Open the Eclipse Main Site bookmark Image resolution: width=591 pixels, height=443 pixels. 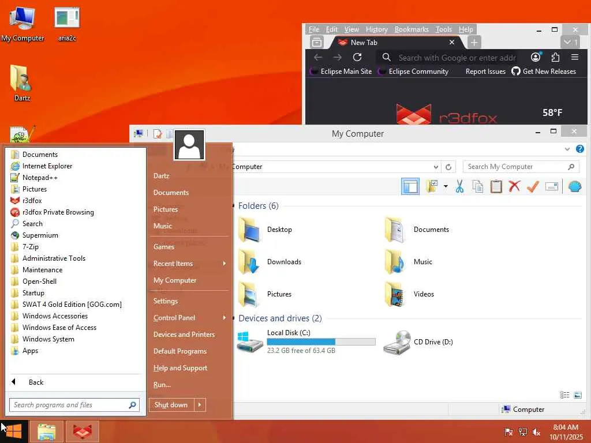[341, 71]
